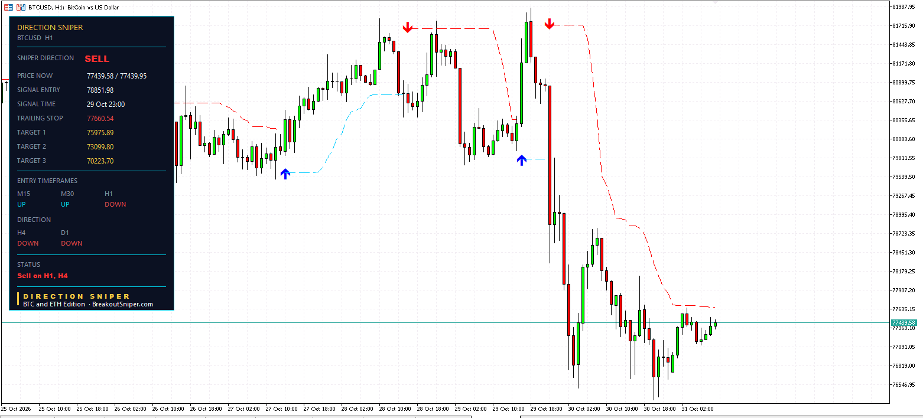
Task: Click the 31 Oct 02:00 label on the time axis
Action: pyautogui.click(x=697, y=409)
